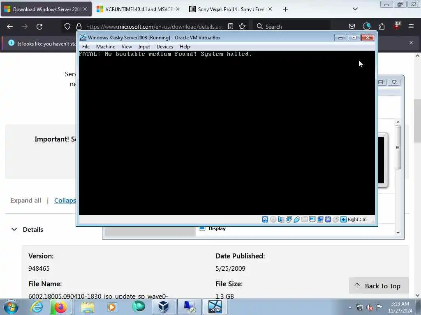421x315 pixels.
Task: Open the list all tabs chevron in Firefox
Action: click(355, 9)
